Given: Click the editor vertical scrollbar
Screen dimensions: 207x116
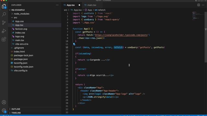Looking at the screenshot, I should pyautogui.click(x=206, y=37).
